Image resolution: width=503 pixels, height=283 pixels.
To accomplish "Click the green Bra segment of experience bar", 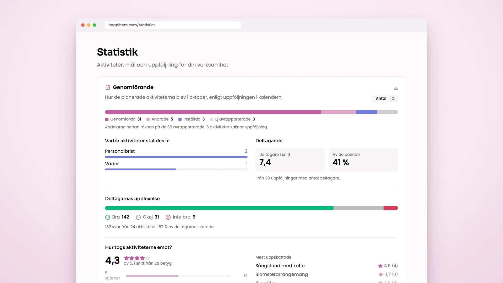I will tap(219, 208).
